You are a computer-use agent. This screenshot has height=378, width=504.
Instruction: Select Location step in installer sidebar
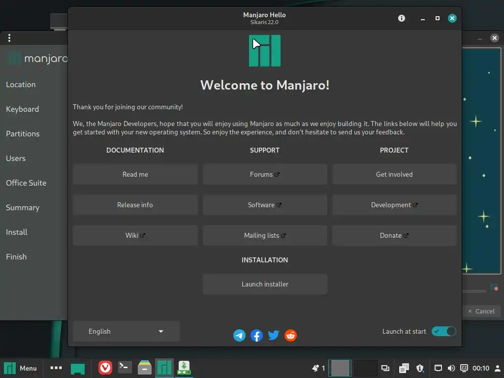pyautogui.click(x=21, y=85)
